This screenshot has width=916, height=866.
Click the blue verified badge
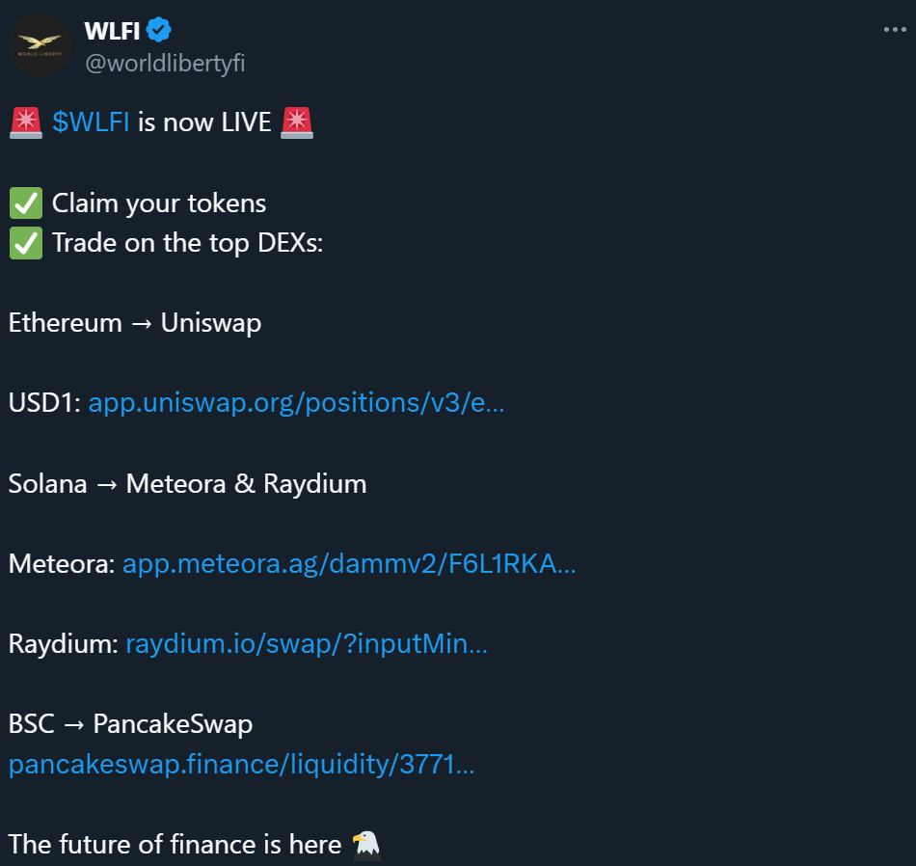pyautogui.click(x=158, y=30)
